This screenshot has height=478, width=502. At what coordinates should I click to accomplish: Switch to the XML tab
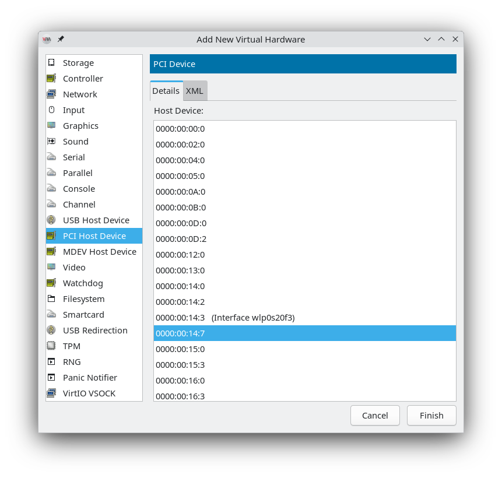pyautogui.click(x=195, y=91)
